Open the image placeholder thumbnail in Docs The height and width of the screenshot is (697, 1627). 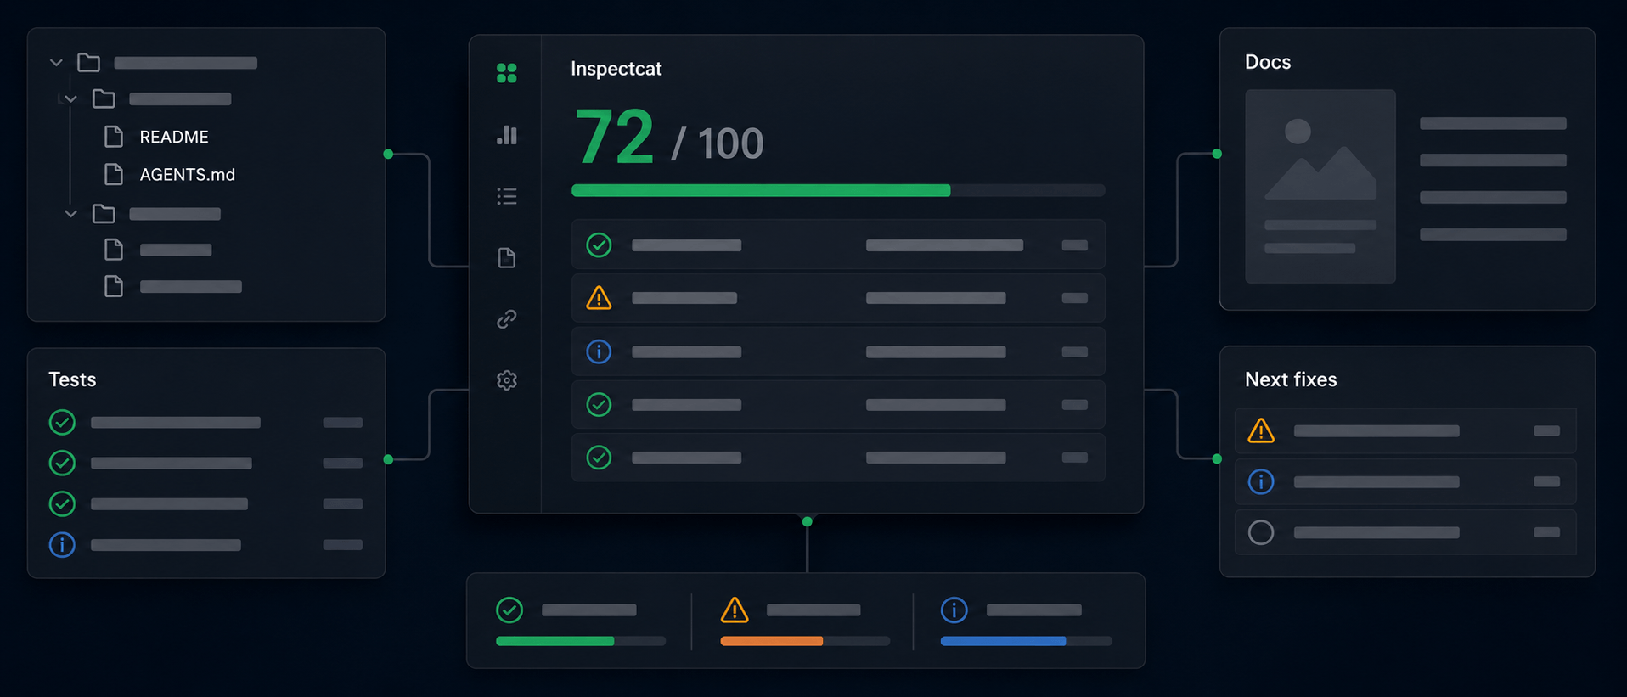point(1320,186)
